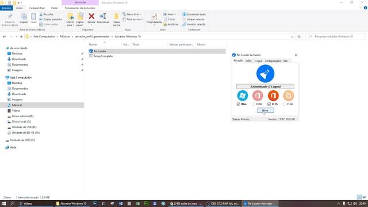
Task: Click Selecionar tudo in the ribbon
Action: 194,14
